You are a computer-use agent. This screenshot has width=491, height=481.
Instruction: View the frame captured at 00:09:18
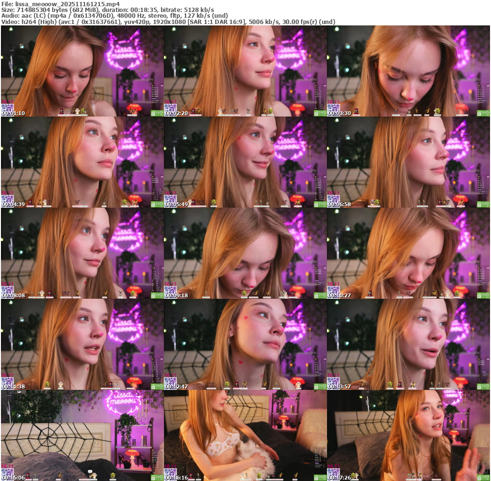tap(245, 253)
